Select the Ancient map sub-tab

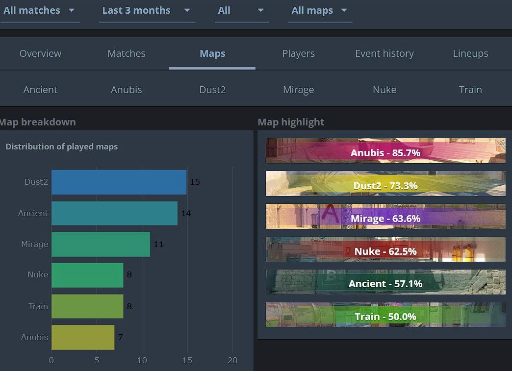(40, 90)
